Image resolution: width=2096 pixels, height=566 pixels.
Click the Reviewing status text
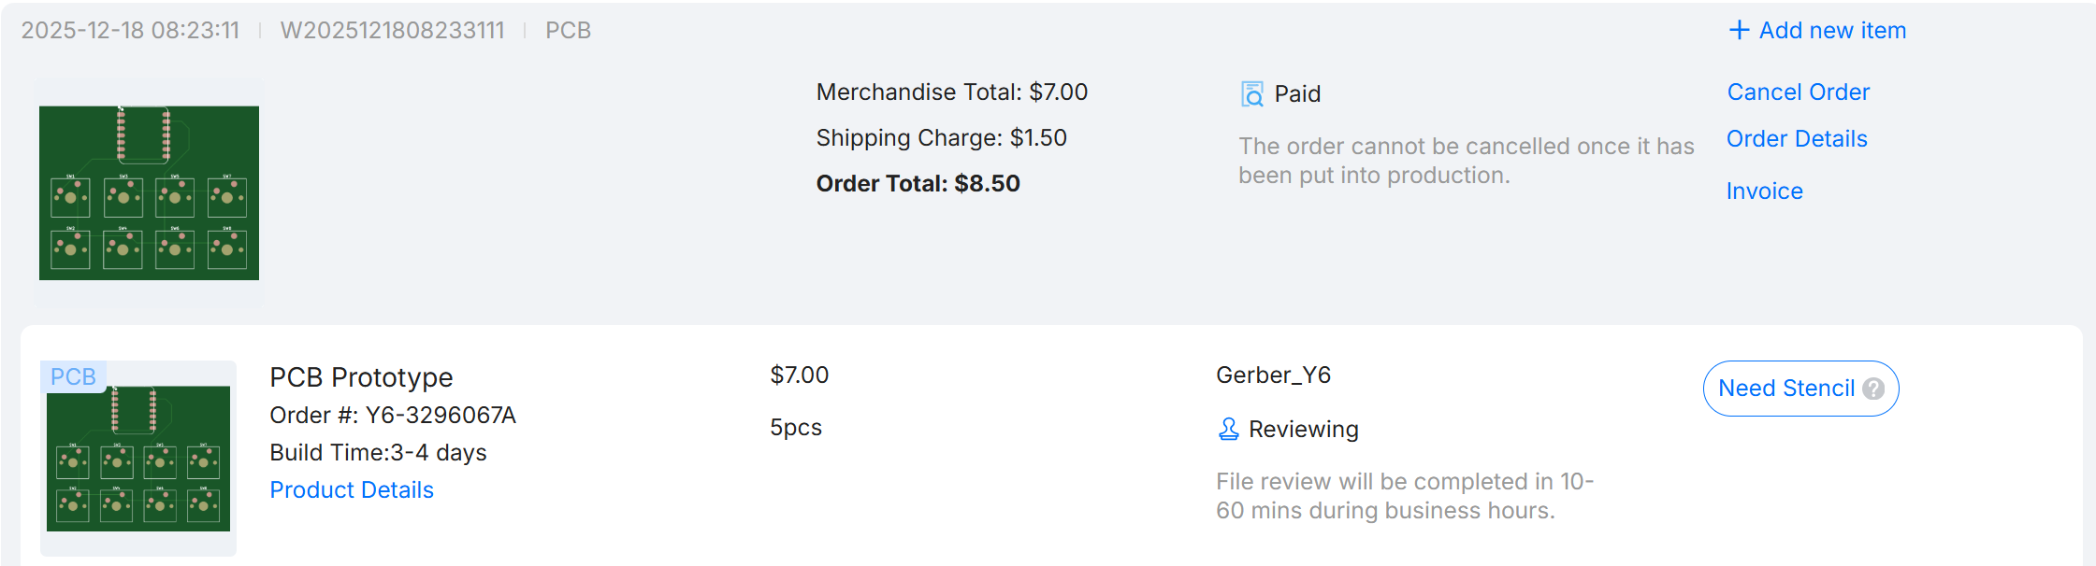pos(1303,430)
